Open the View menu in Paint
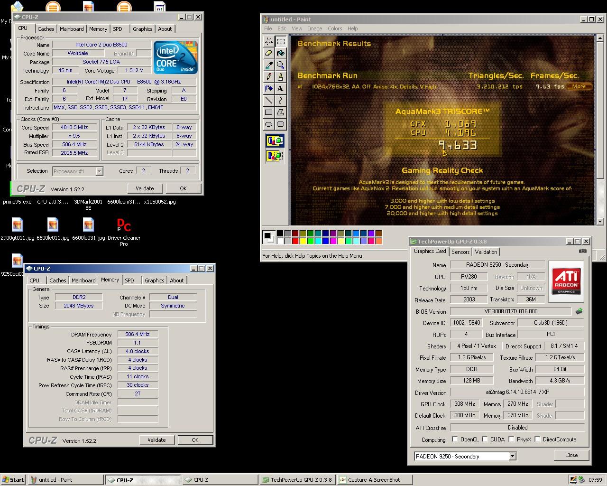This screenshot has width=607, height=486. 297,28
